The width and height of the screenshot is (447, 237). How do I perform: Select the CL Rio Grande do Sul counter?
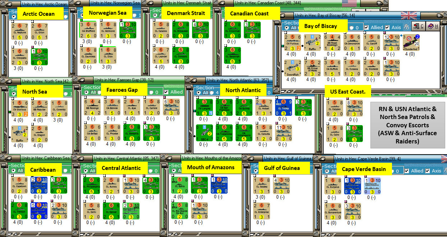tap(180, 211)
